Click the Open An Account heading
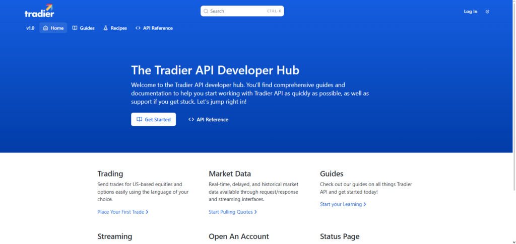The image size is (516, 244). (239, 236)
